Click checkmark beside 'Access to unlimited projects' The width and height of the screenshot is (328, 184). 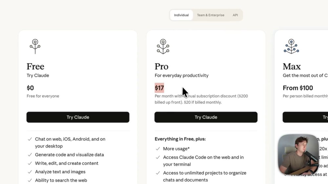[x=158, y=173]
